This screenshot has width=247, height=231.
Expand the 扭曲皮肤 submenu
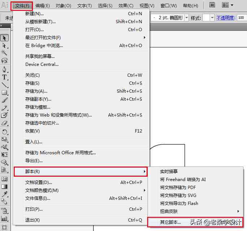tap(238, 211)
